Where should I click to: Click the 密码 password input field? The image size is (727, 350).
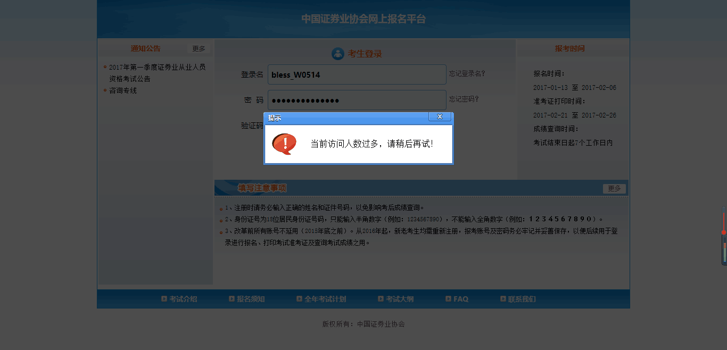coord(357,100)
